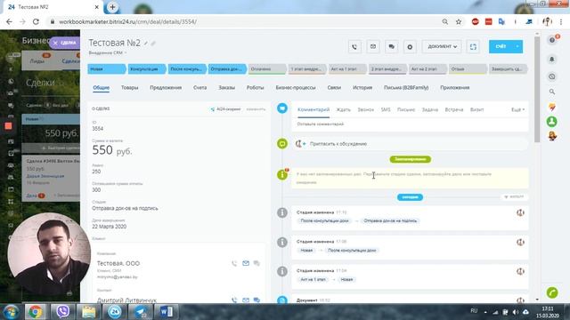This screenshot has height=320, width=570.
Task: Click the email envelope icon in deal header
Action: 373,47
